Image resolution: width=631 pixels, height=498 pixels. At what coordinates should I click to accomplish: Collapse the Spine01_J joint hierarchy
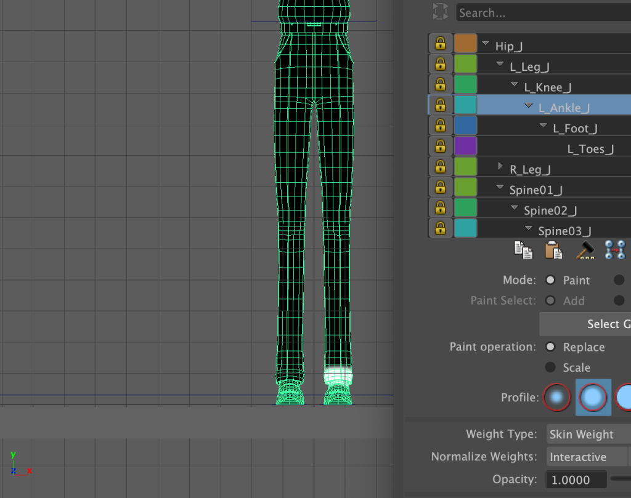coord(500,188)
